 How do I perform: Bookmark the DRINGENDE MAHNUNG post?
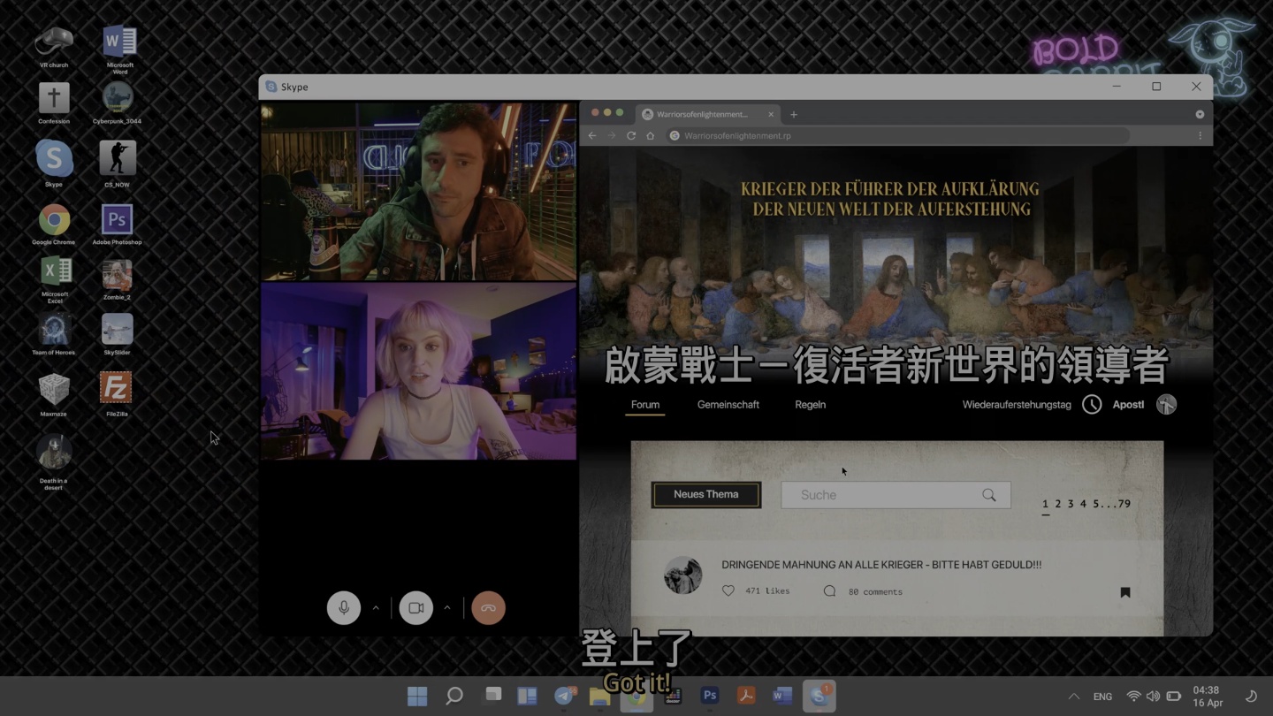1125,592
